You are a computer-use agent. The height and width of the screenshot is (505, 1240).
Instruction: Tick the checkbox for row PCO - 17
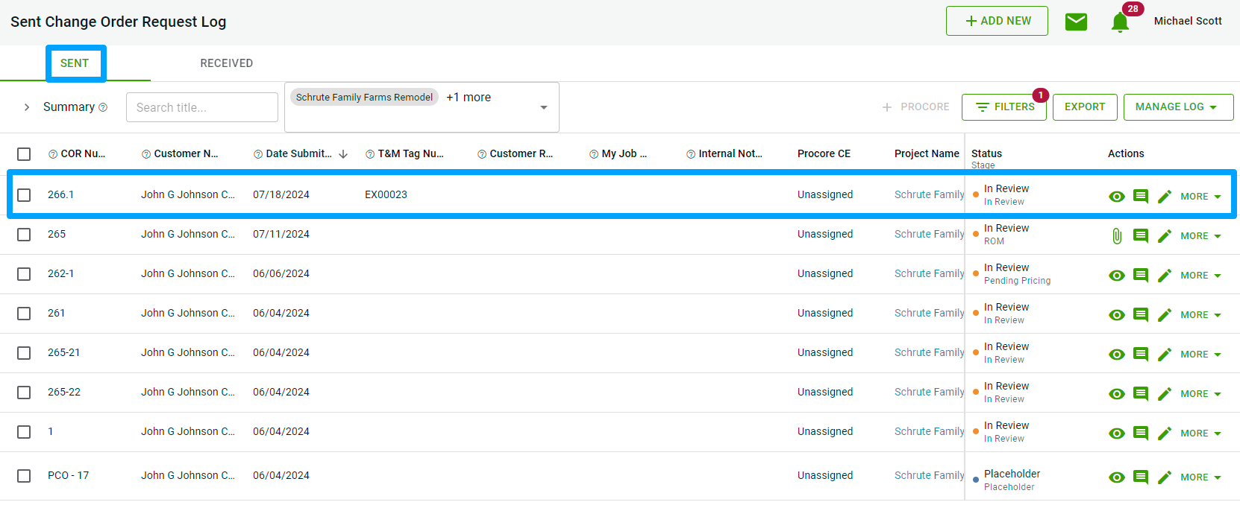click(x=24, y=476)
